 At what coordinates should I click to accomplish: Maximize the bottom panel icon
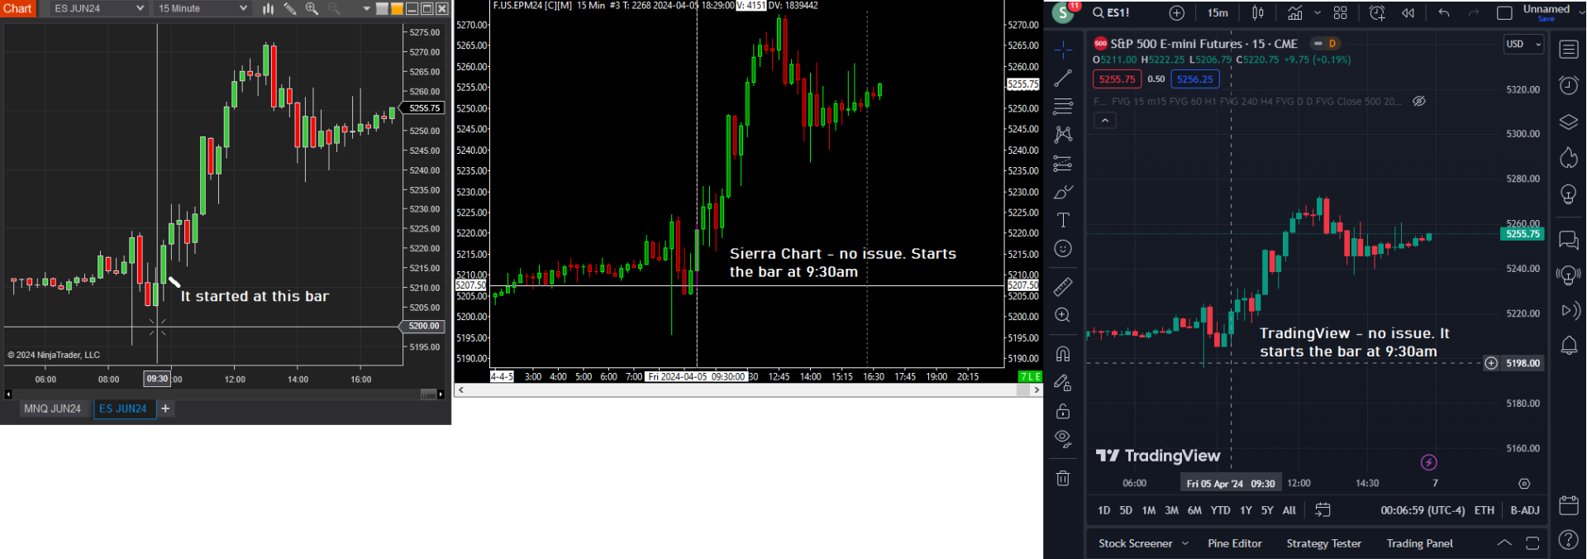coord(1532,543)
